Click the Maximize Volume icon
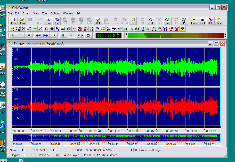Screen dimensions: 235x162 click(x=148, y=29)
